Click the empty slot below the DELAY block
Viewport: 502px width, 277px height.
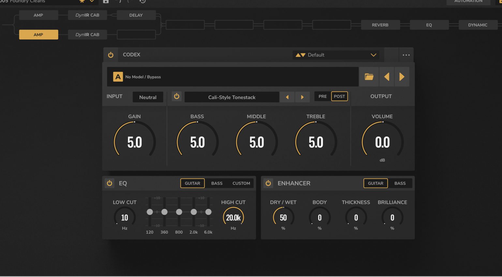coord(136,35)
